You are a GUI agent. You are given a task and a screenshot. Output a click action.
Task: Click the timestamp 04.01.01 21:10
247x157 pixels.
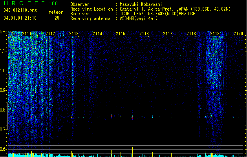click(x=20, y=18)
